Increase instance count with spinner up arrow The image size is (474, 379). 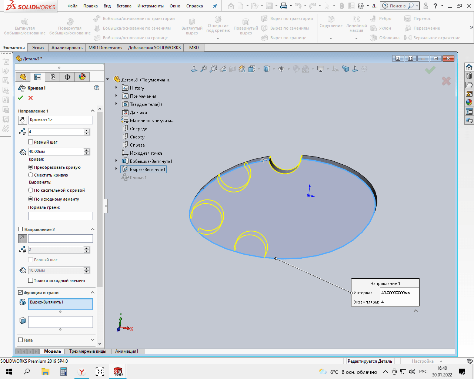tap(87, 130)
